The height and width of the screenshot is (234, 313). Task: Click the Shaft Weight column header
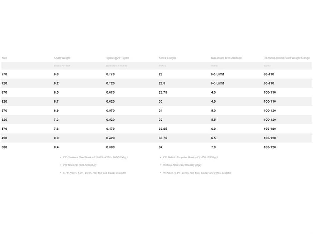pyautogui.click(x=62, y=58)
